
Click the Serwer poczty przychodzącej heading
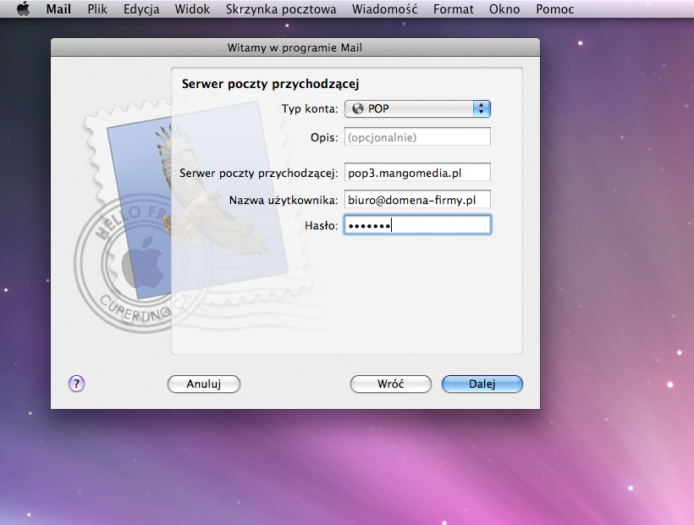click(x=271, y=84)
